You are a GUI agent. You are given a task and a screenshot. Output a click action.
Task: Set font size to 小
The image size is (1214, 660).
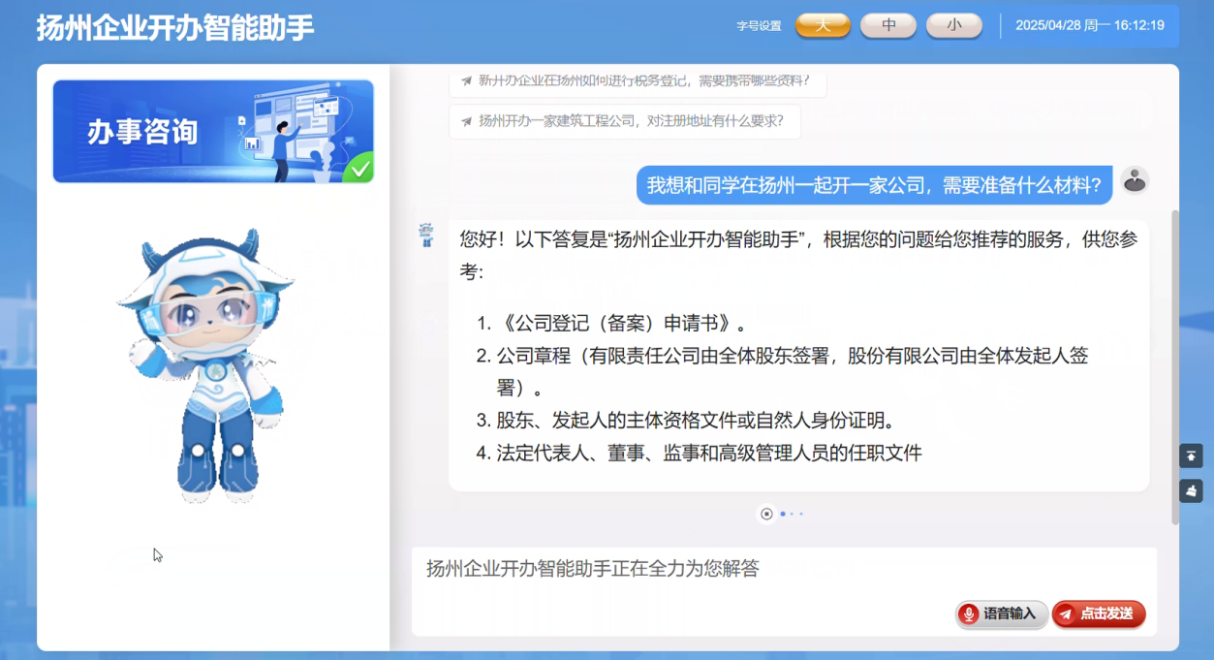[953, 25]
